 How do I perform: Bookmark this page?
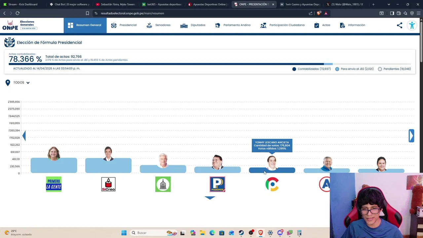(x=87, y=13)
